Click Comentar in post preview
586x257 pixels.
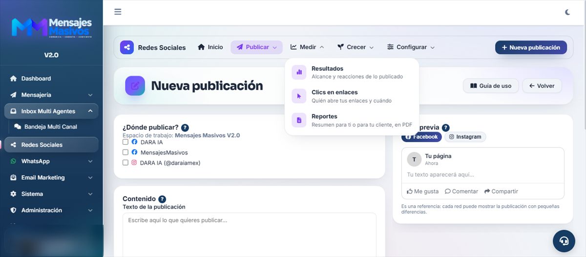(x=461, y=192)
